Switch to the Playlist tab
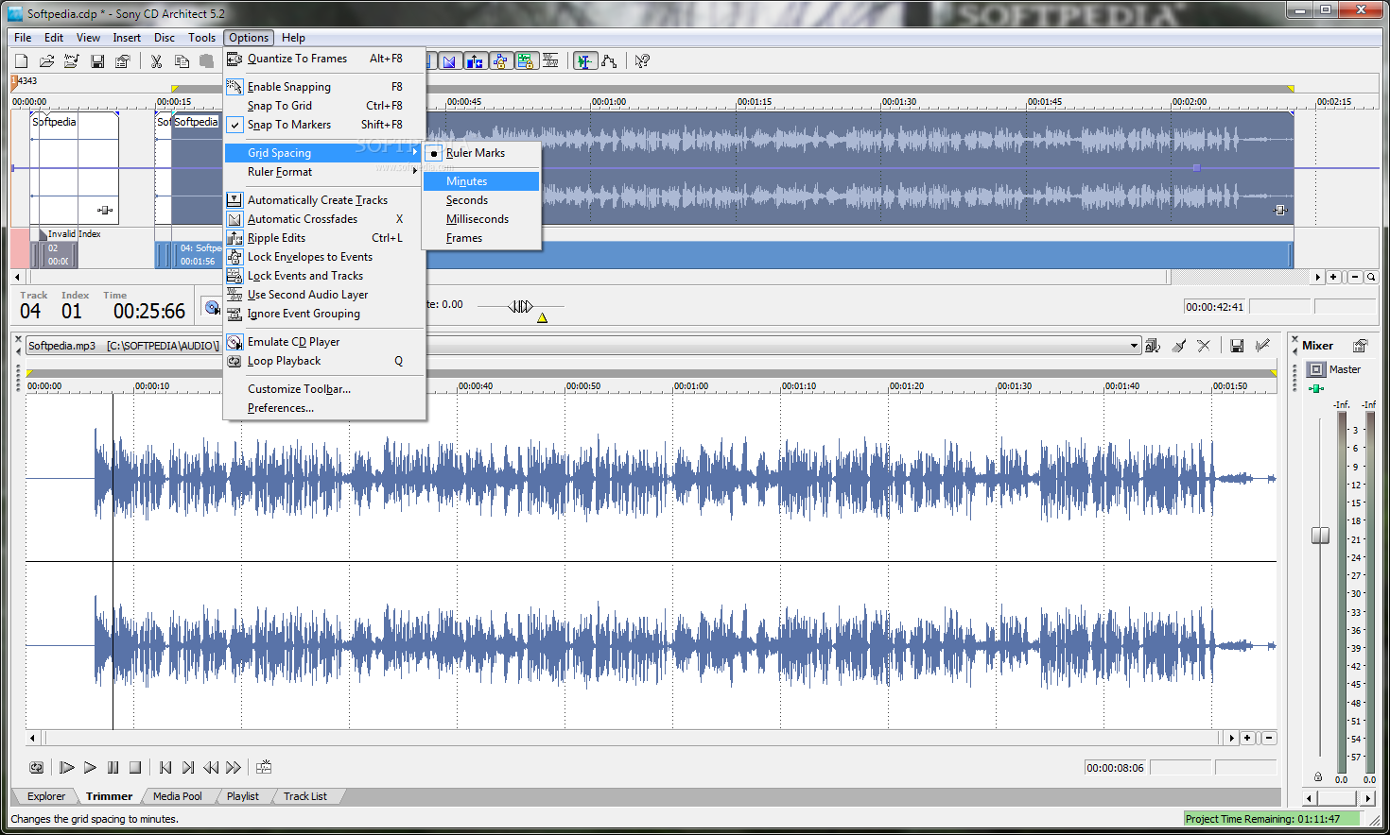This screenshot has height=835, width=1390. point(243,796)
